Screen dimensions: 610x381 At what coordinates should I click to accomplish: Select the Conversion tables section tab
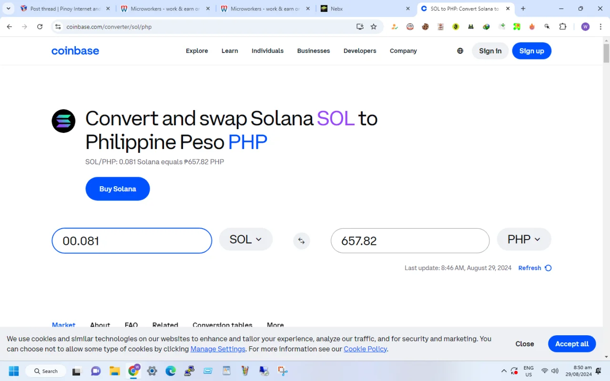click(223, 324)
